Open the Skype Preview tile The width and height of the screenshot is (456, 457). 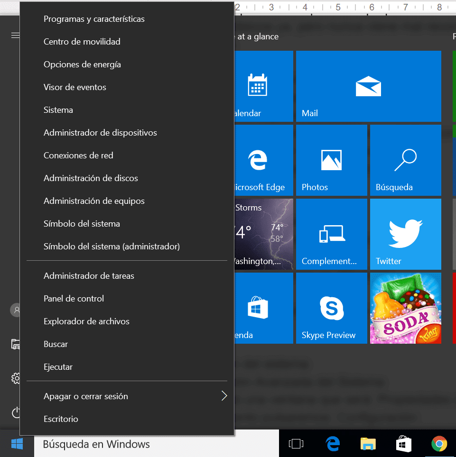click(x=331, y=308)
